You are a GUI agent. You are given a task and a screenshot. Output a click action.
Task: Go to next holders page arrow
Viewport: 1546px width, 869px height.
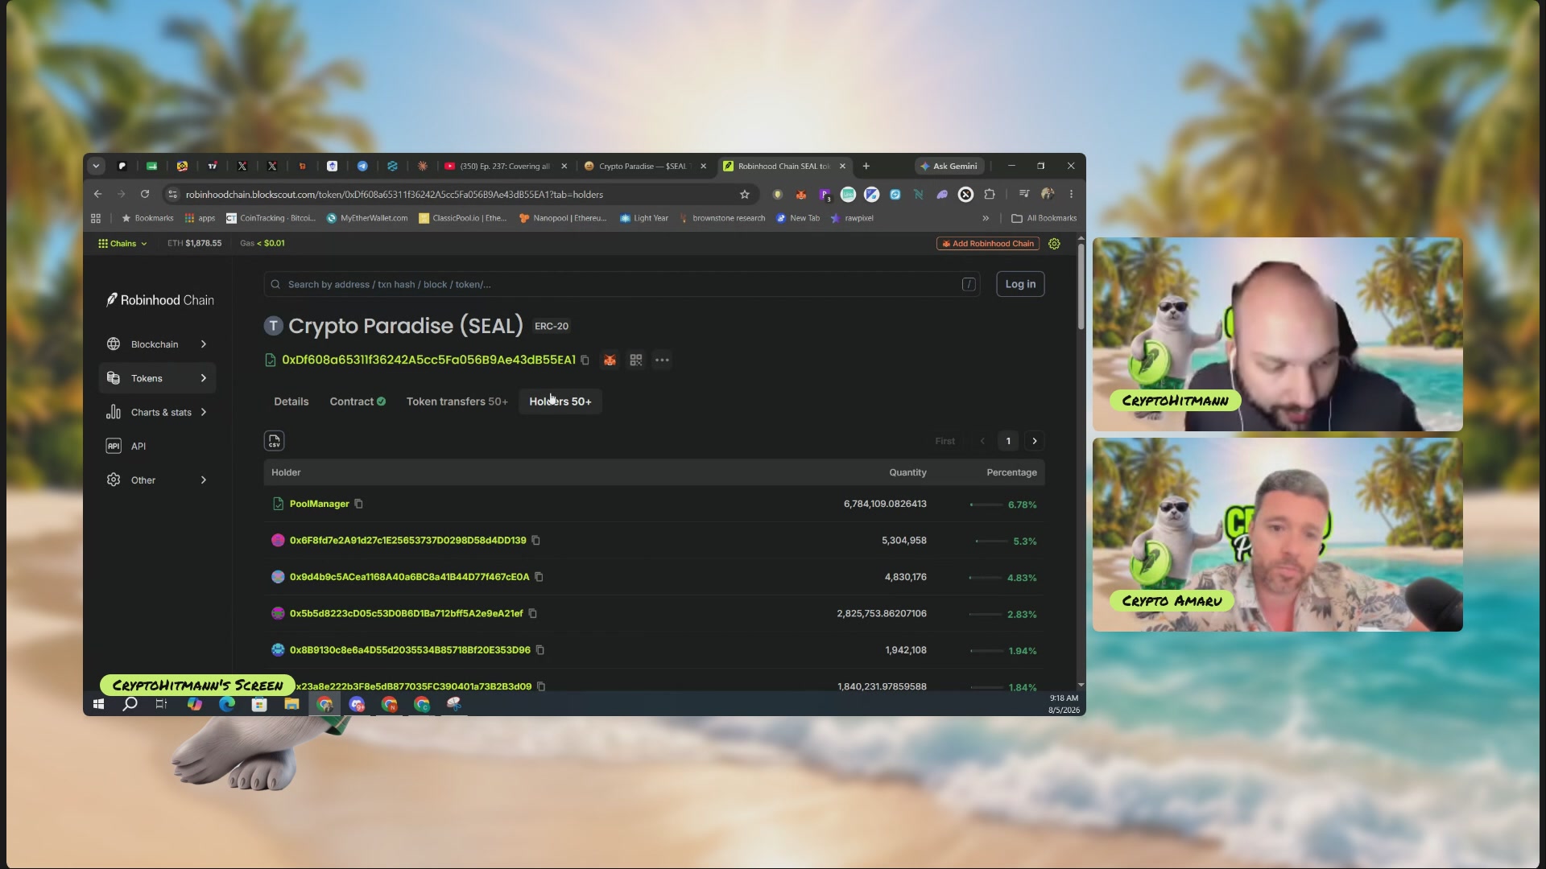pyautogui.click(x=1035, y=441)
